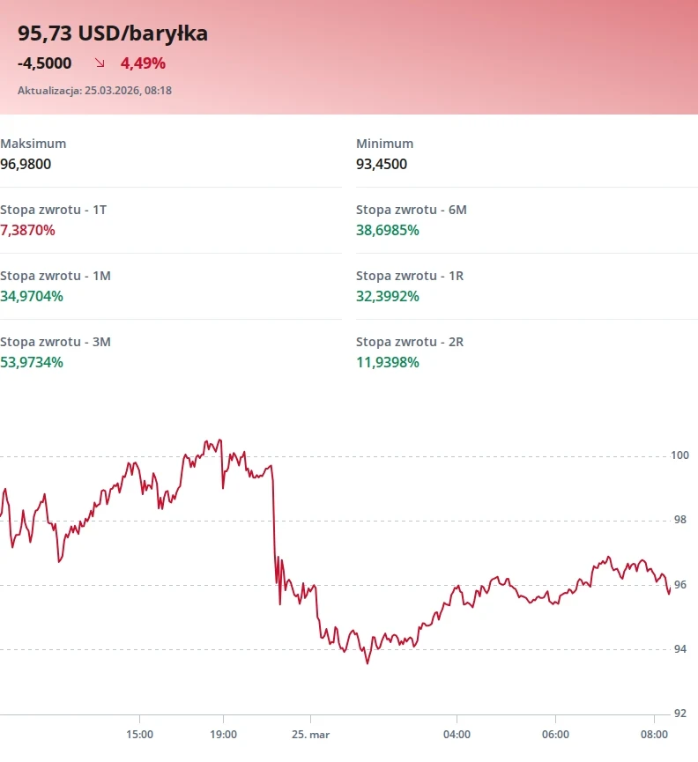Viewport: 698px width, 762px height.
Task: Select the 34,9704% one-month return value
Action: [x=32, y=296]
